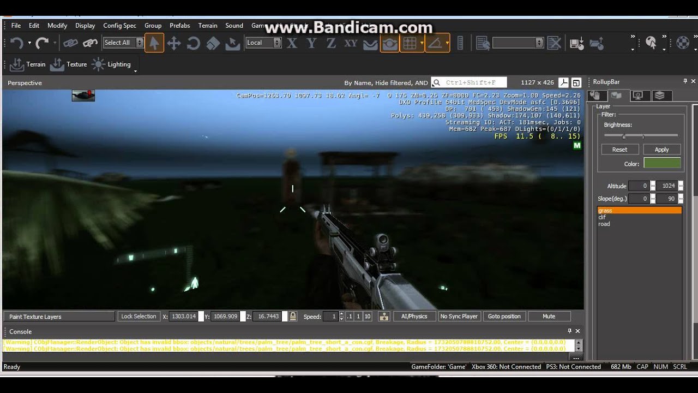Activate the Move tool
Viewport: 698px width, 393px height.
click(174, 43)
